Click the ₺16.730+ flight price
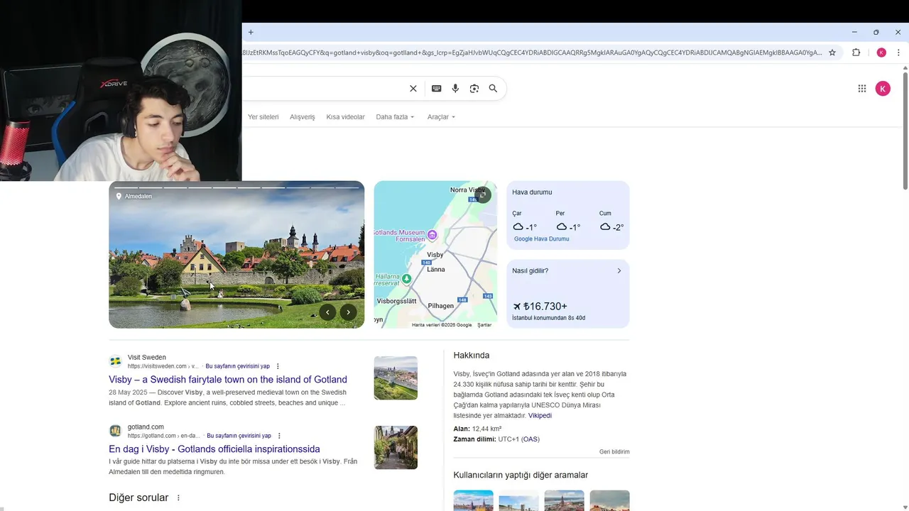 point(540,307)
